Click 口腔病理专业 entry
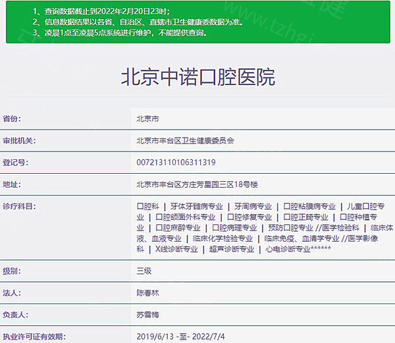 234,228
